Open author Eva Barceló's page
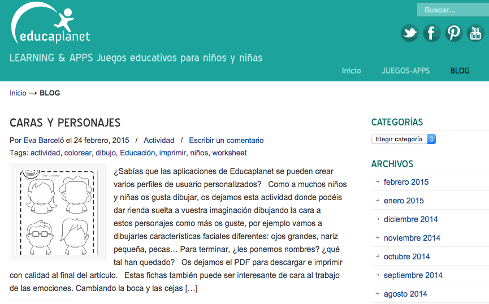This screenshot has width=489, height=304. point(44,140)
